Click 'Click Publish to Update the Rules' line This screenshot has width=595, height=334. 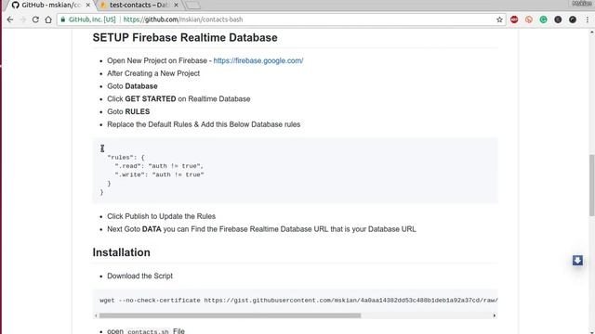coord(161,216)
